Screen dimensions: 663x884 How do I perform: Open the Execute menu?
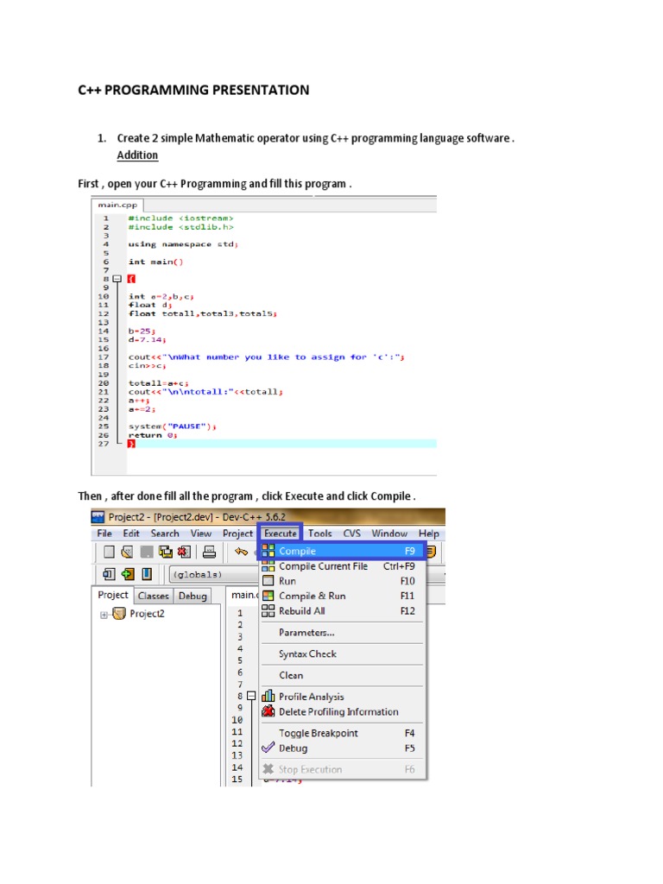281,534
